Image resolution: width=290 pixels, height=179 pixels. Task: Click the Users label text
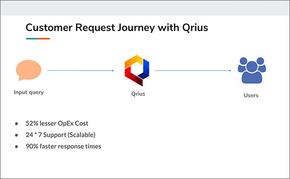251,95
